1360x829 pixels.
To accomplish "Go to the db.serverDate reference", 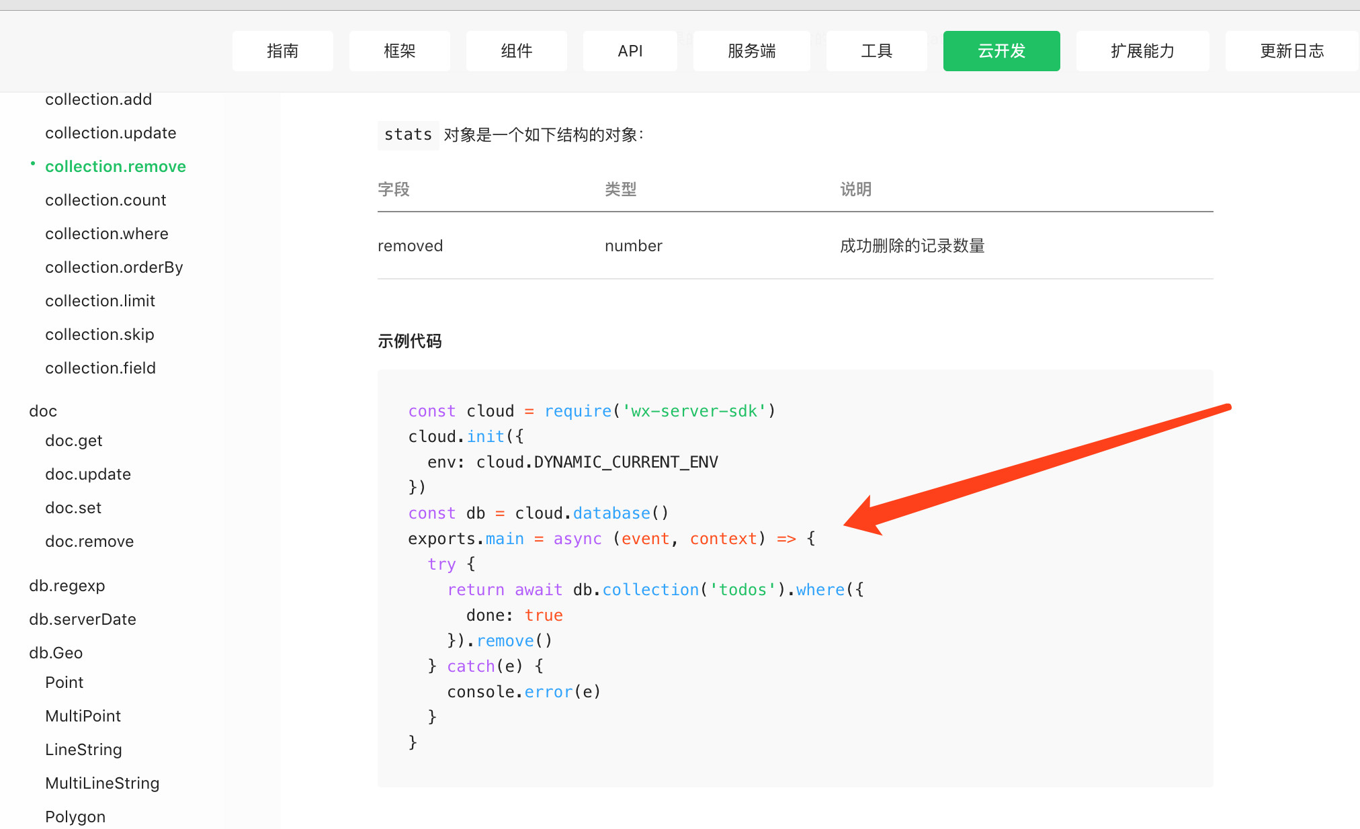I will tap(82, 619).
